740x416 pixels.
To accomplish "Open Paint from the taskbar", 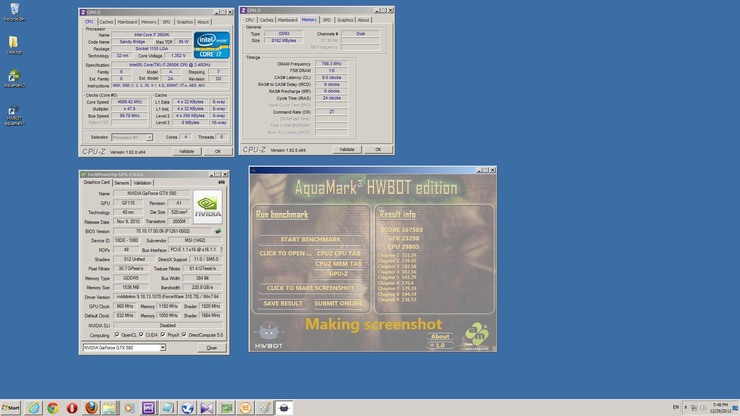I will (x=264, y=408).
